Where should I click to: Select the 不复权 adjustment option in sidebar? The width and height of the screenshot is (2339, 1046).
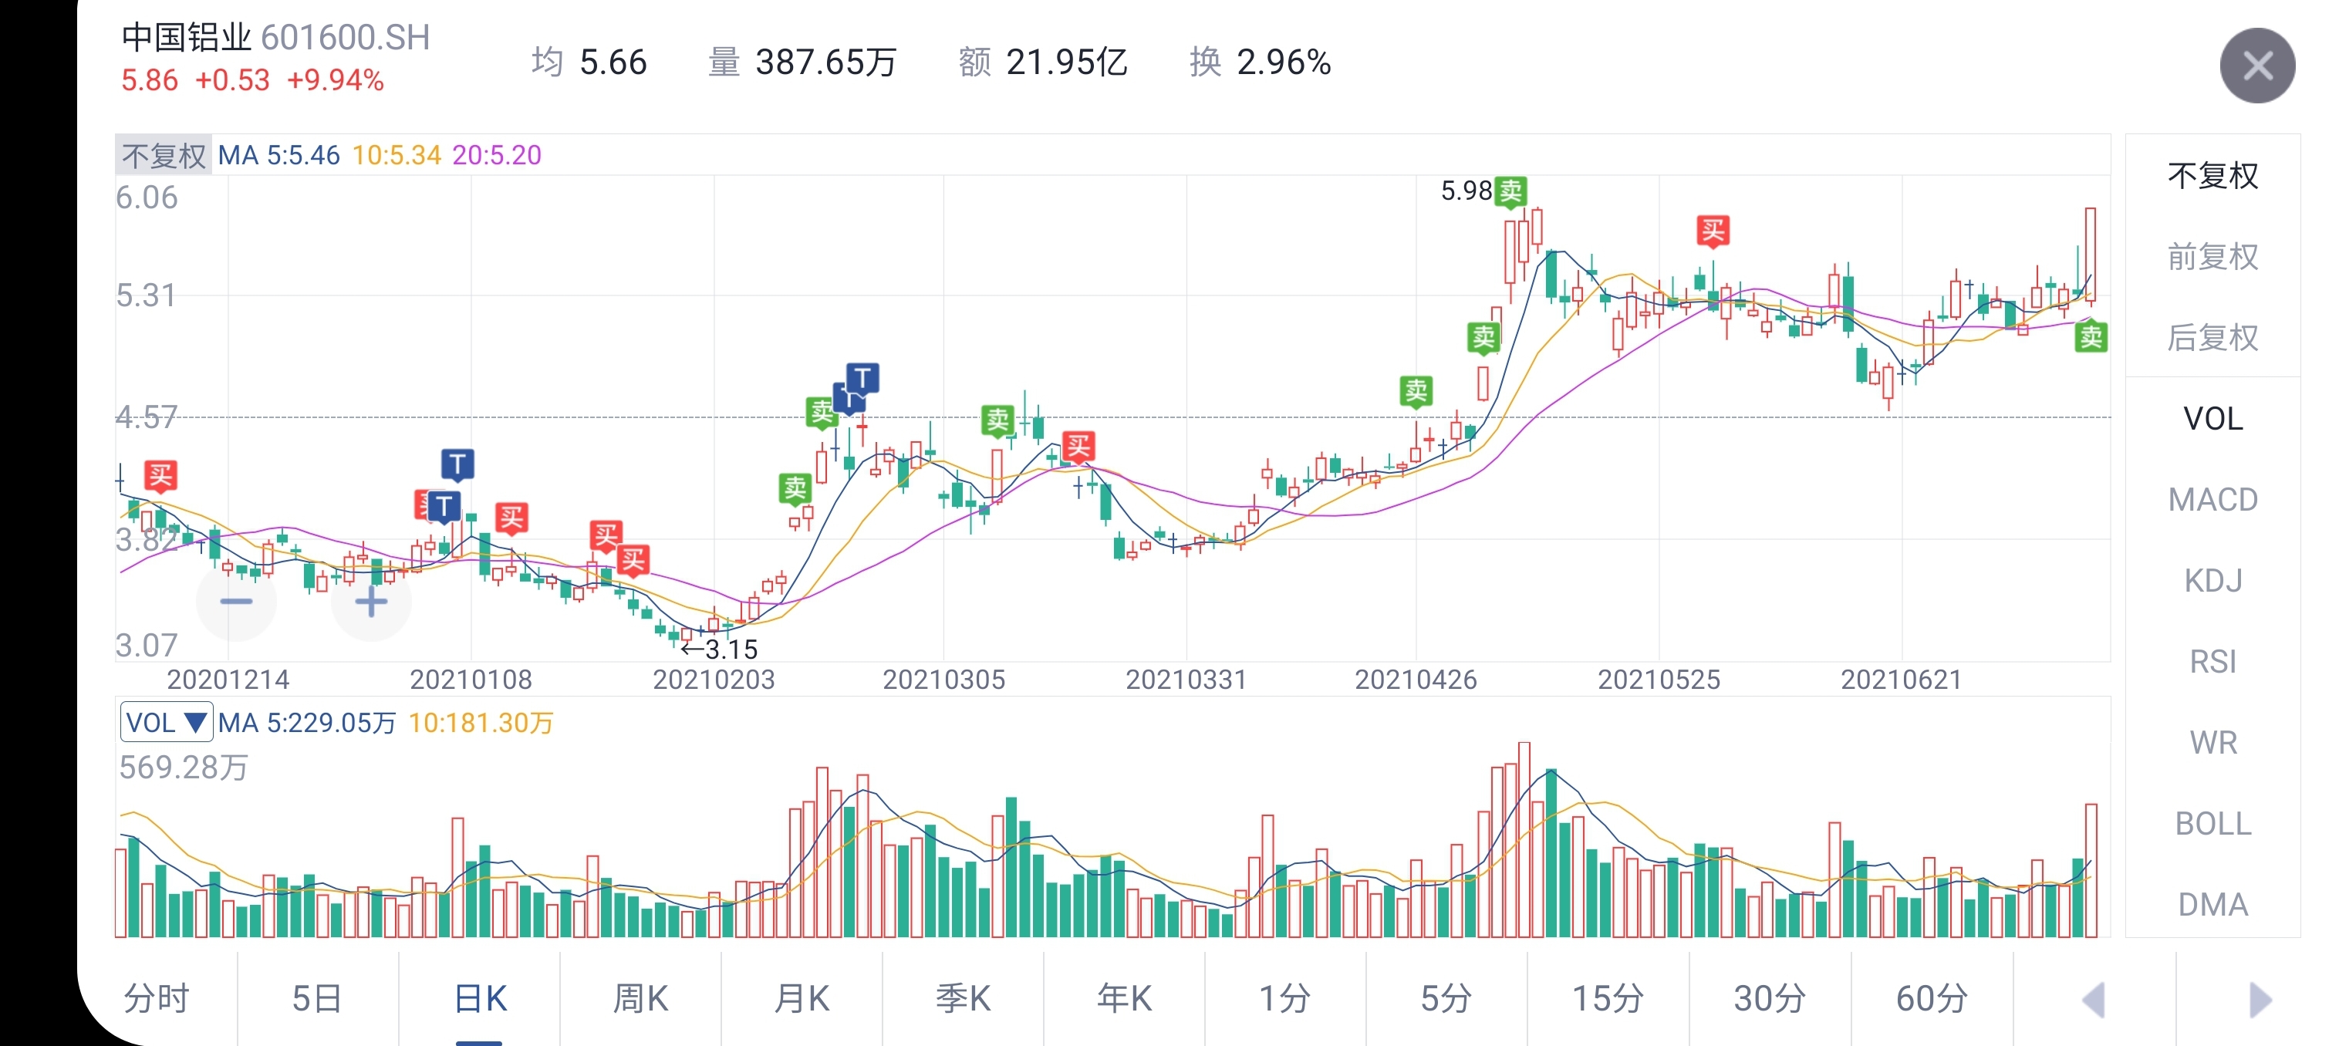coord(2212,175)
